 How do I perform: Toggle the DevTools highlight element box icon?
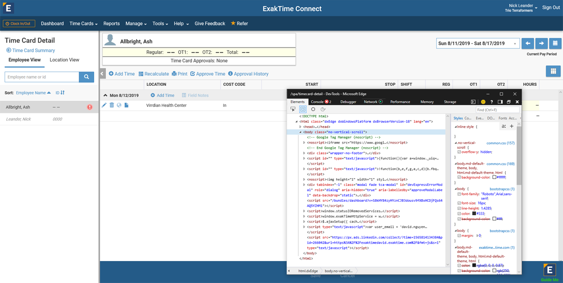pos(302,109)
